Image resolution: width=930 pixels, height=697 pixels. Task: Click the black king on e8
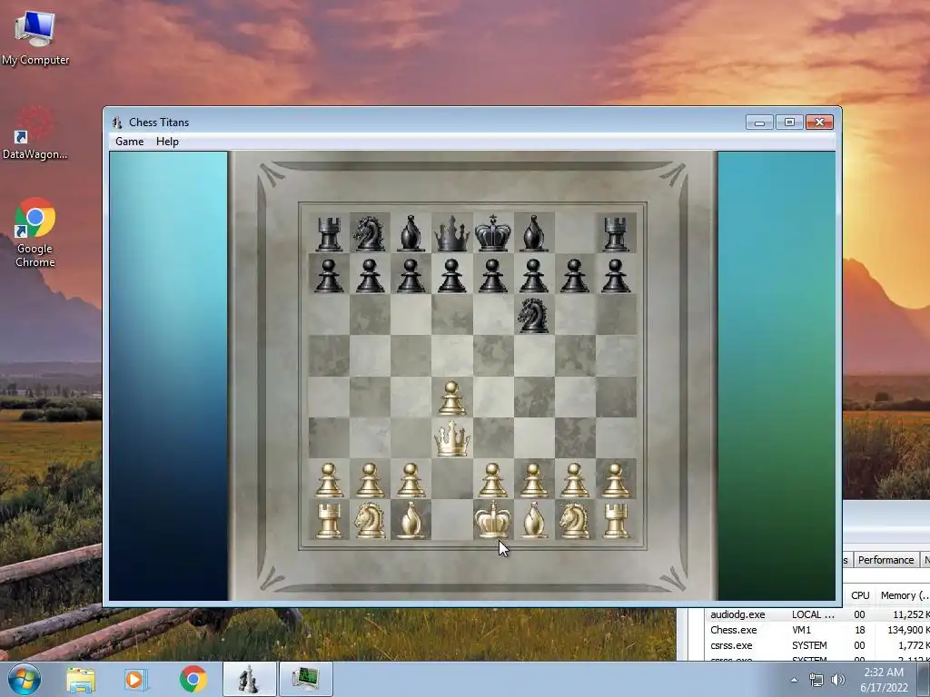click(x=493, y=233)
